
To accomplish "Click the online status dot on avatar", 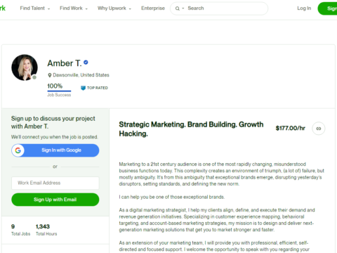I will pyautogui.click(x=34, y=77).
